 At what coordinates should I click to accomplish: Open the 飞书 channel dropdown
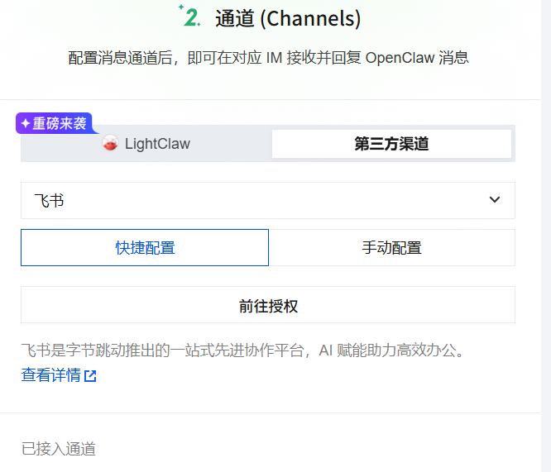coord(268,200)
